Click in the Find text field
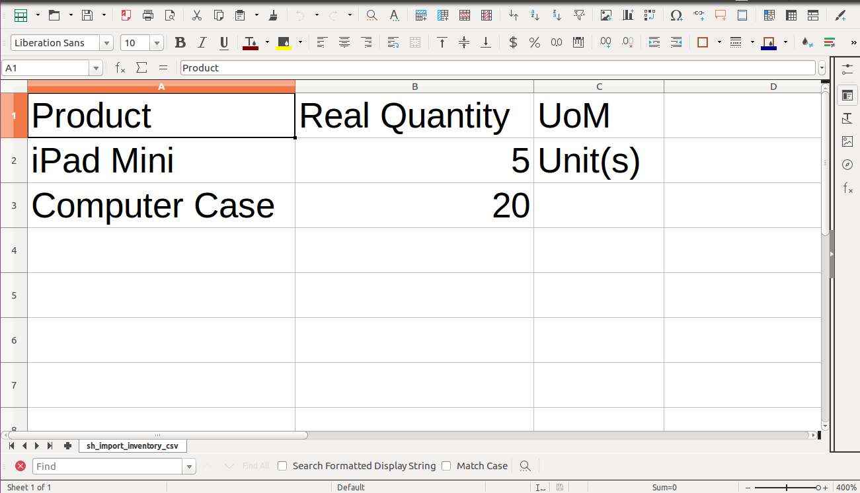 (x=108, y=467)
